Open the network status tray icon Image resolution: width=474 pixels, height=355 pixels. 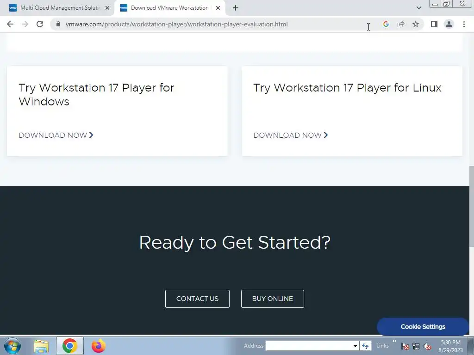(x=416, y=347)
